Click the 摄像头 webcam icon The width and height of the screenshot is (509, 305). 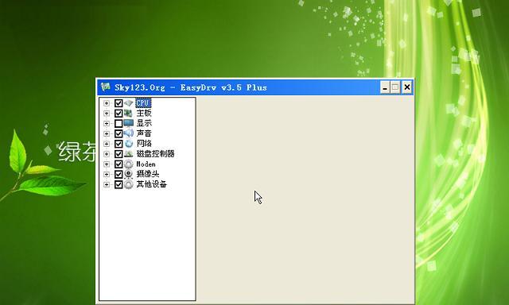[x=129, y=174]
